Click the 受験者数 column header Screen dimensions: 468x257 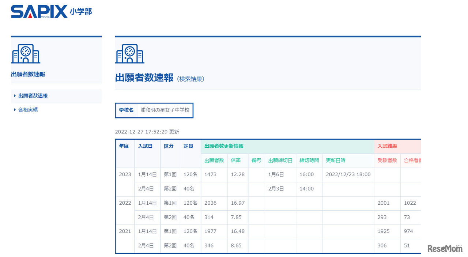point(387,160)
